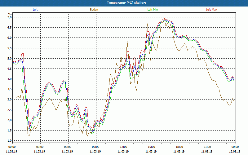Click the 03:00 time axis label
The height and width of the screenshot is (155, 248).
pyautogui.click(x=40, y=147)
